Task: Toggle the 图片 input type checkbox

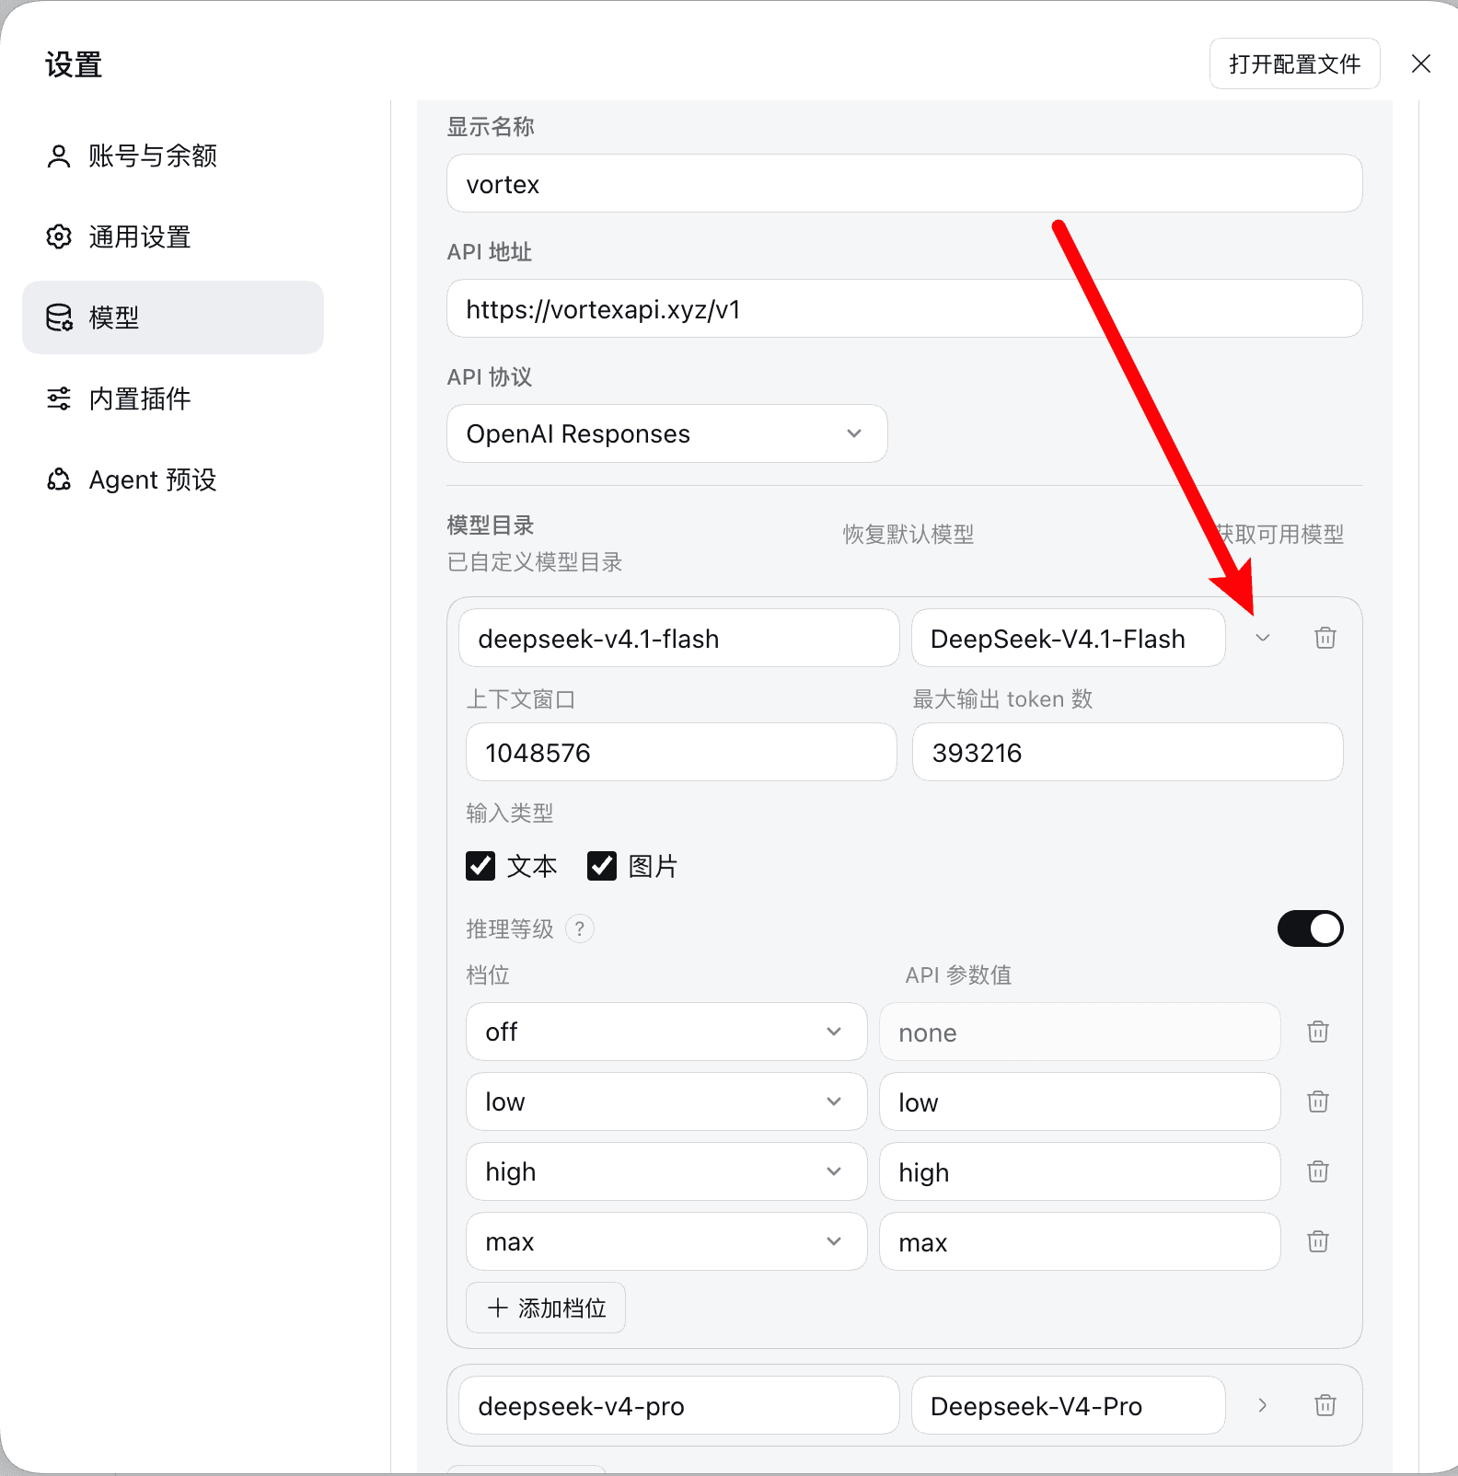Action: [x=602, y=866]
